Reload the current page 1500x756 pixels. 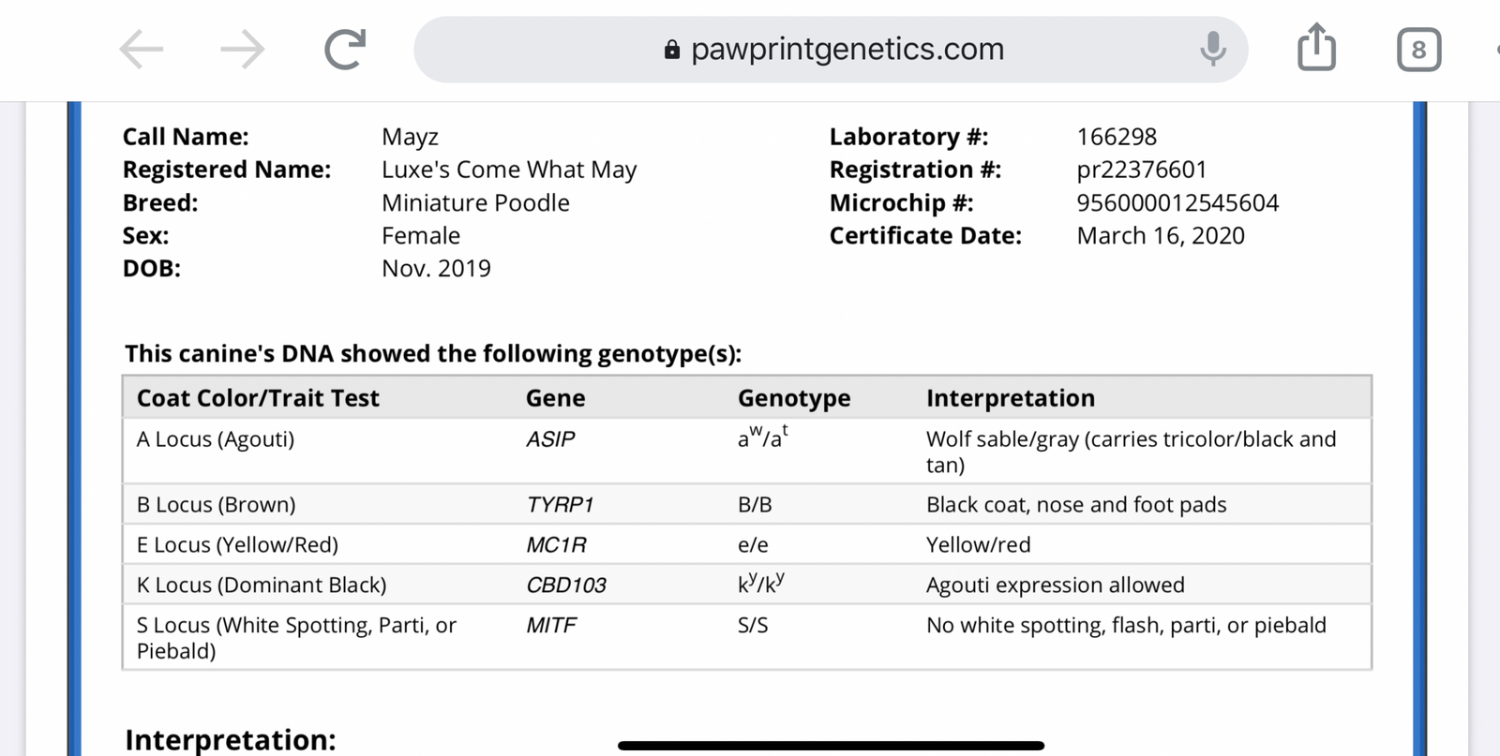coord(345,50)
